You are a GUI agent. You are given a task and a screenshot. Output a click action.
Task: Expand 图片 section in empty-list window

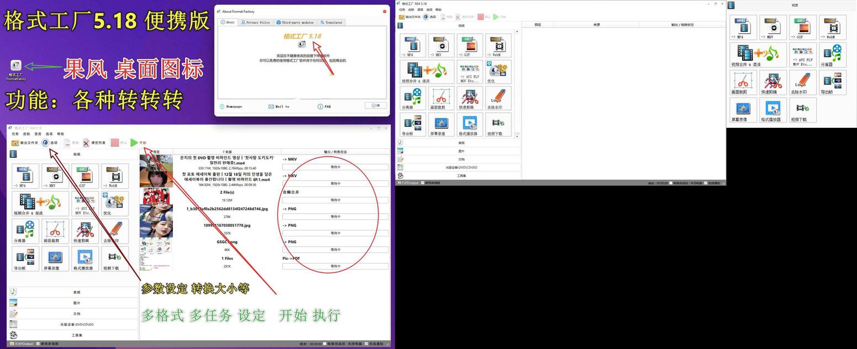[x=458, y=151]
